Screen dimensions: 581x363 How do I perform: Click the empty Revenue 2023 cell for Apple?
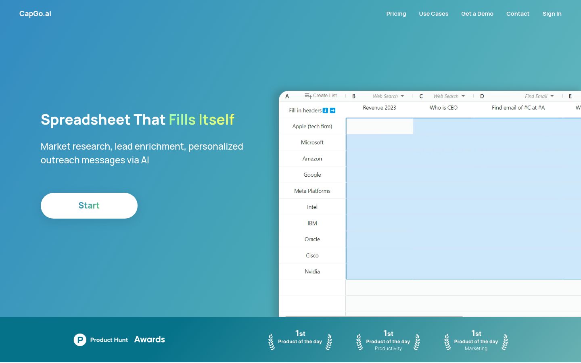pyautogui.click(x=380, y=126)
